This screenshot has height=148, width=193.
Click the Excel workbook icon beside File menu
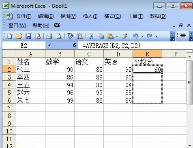[x=9, y=16]
